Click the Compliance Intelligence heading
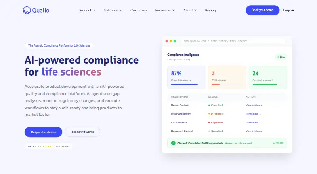Screen dimensions: 317x174 [x=183, y=55]
